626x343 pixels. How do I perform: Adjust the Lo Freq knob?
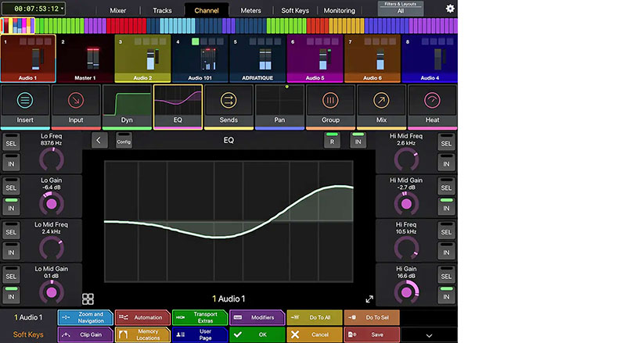(x=52, y=159)
